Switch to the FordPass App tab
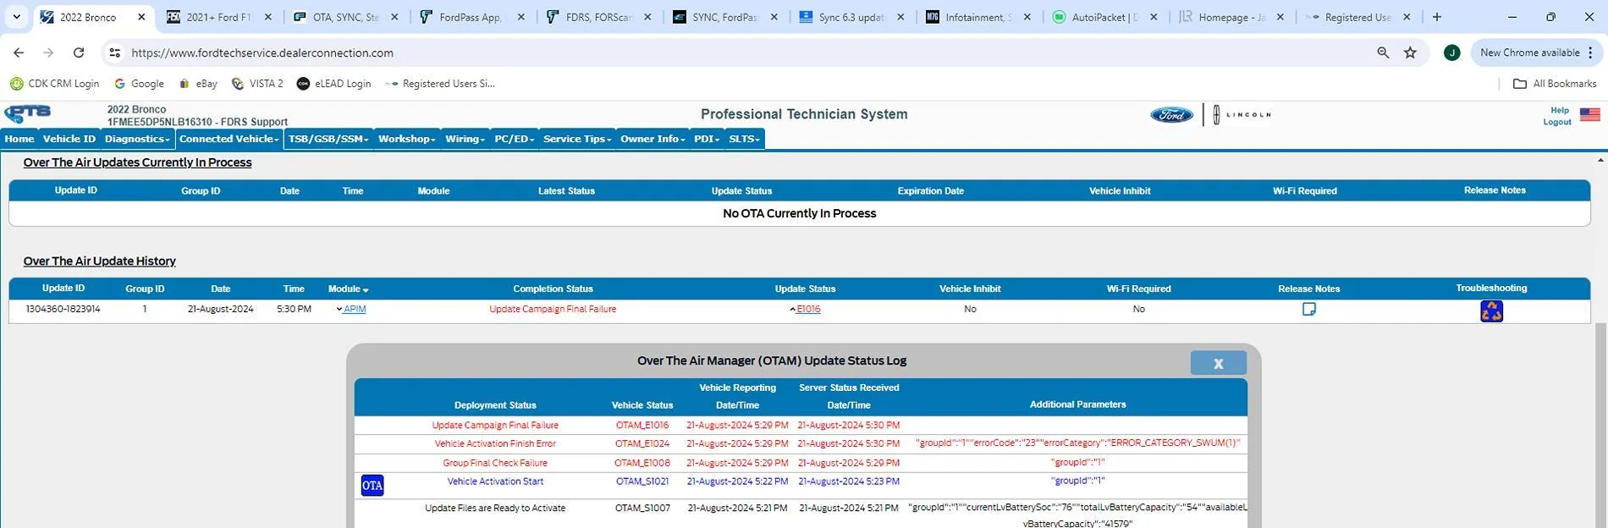The width and height of the screenshot is (1608, 528). (474, 17)
